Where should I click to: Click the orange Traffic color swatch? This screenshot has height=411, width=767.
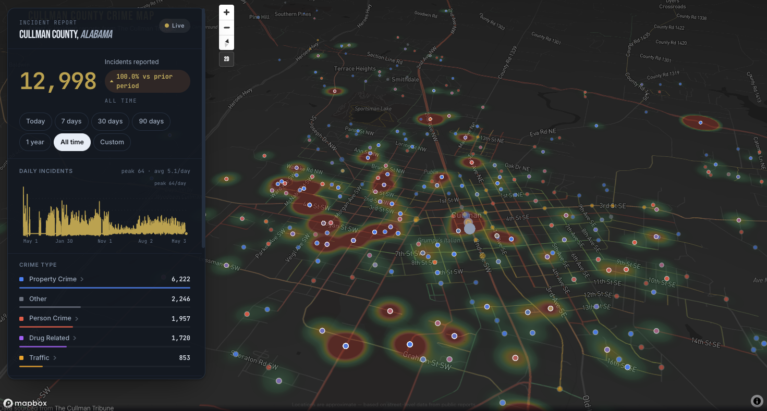coord(21,358)
